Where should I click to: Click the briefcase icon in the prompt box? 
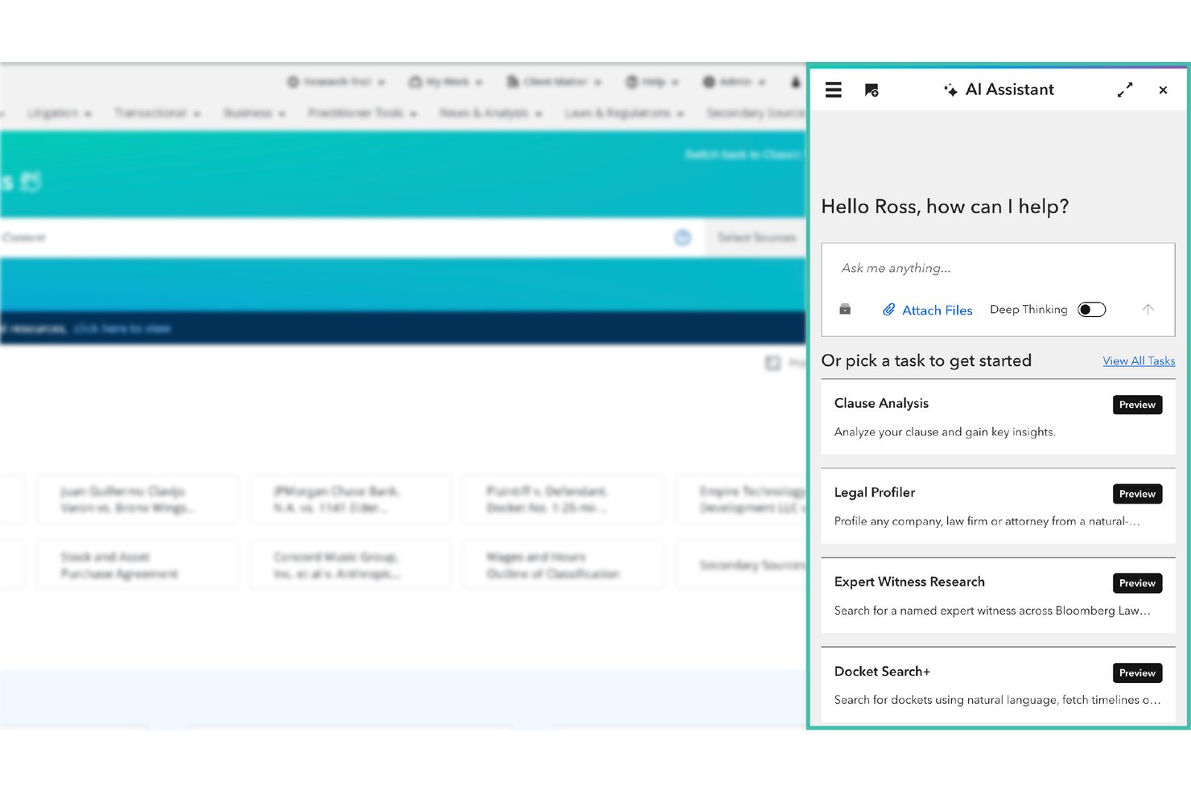[845, 310]
